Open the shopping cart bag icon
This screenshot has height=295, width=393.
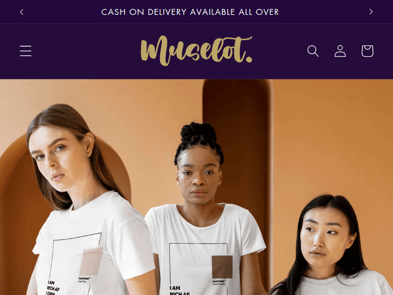[x=367, y=51]
